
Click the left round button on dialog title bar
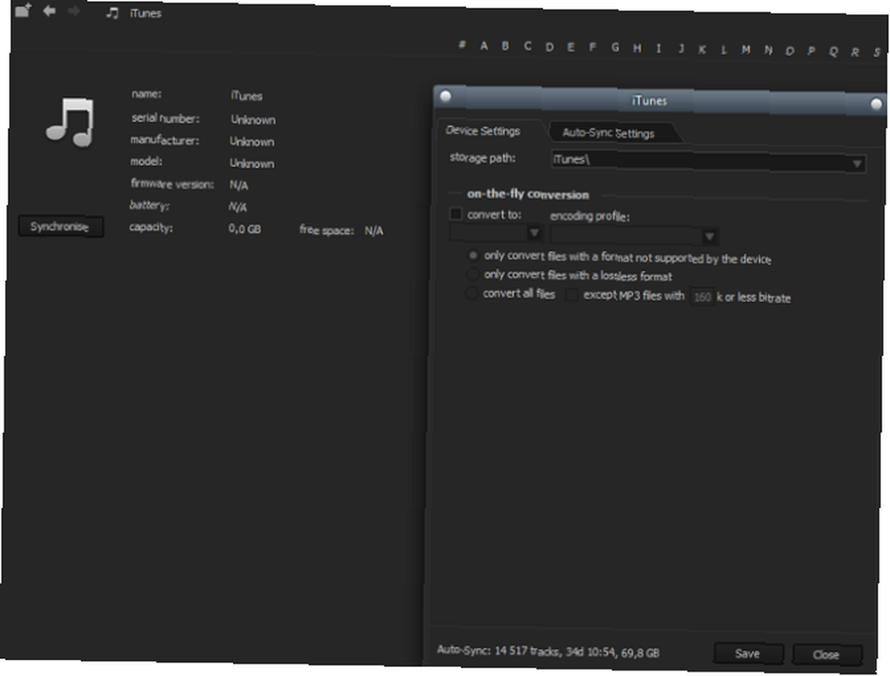pos(446,96)
